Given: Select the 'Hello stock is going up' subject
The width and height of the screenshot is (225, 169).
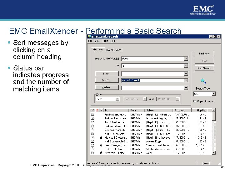Looking at the screenshot, I should click(x=158, y=118).
